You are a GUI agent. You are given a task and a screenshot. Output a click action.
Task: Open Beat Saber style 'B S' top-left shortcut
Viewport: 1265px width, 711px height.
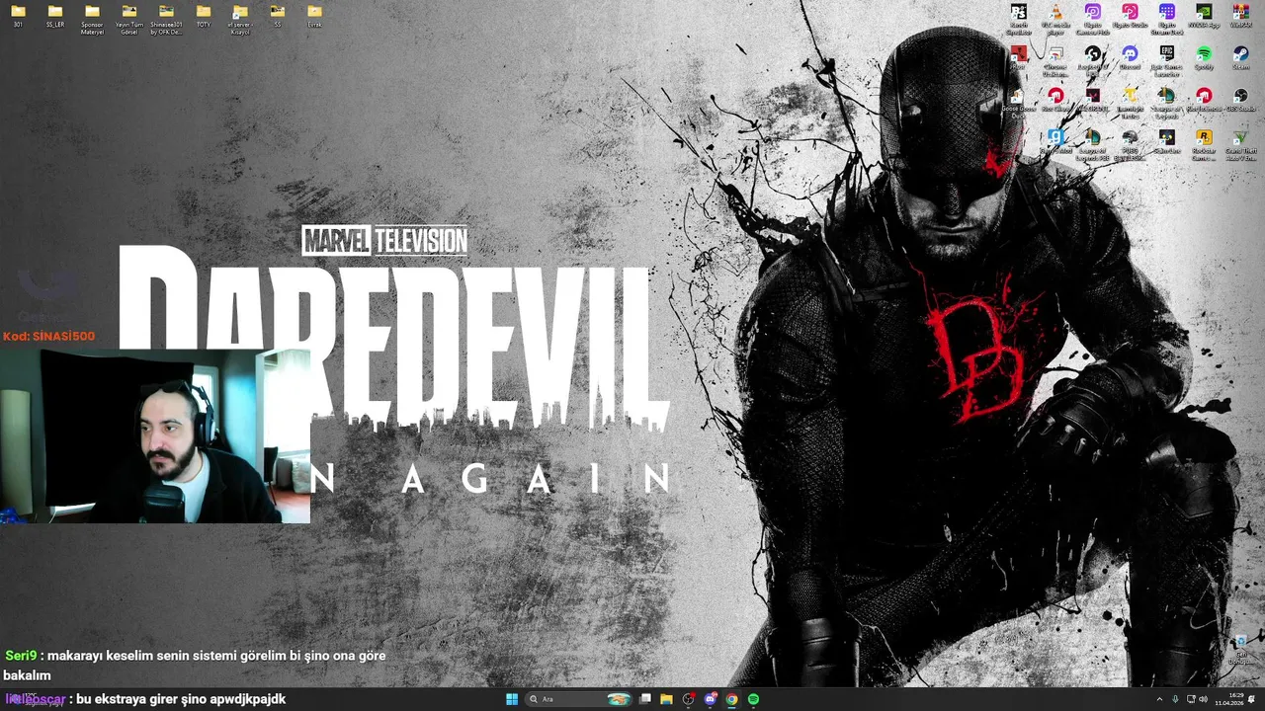(x=1019, y=18)
